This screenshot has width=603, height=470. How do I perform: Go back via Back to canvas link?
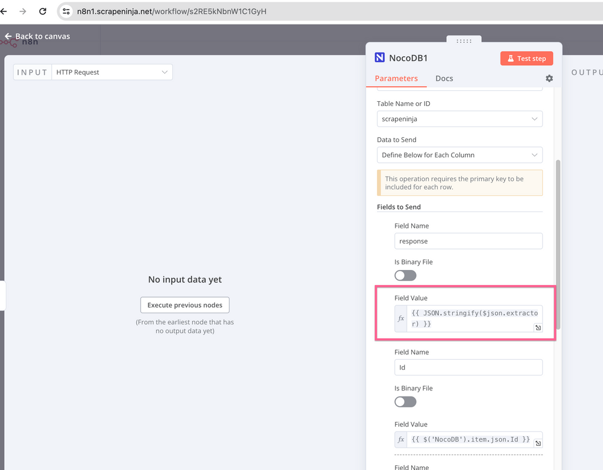37,36
